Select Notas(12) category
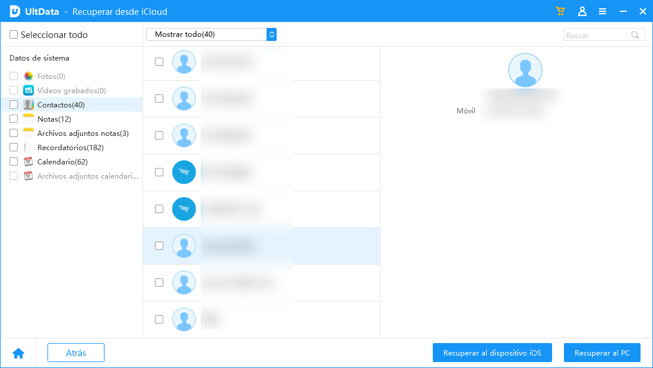The height and width of the screenshot is (368, 653). pos(54,119)
